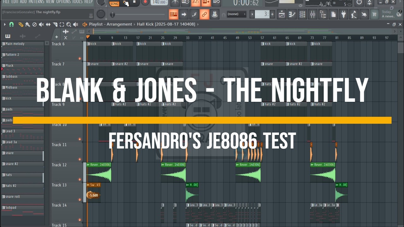Mute Track 12 using its orange dot
404x227 pixels.
click(80, 179)
